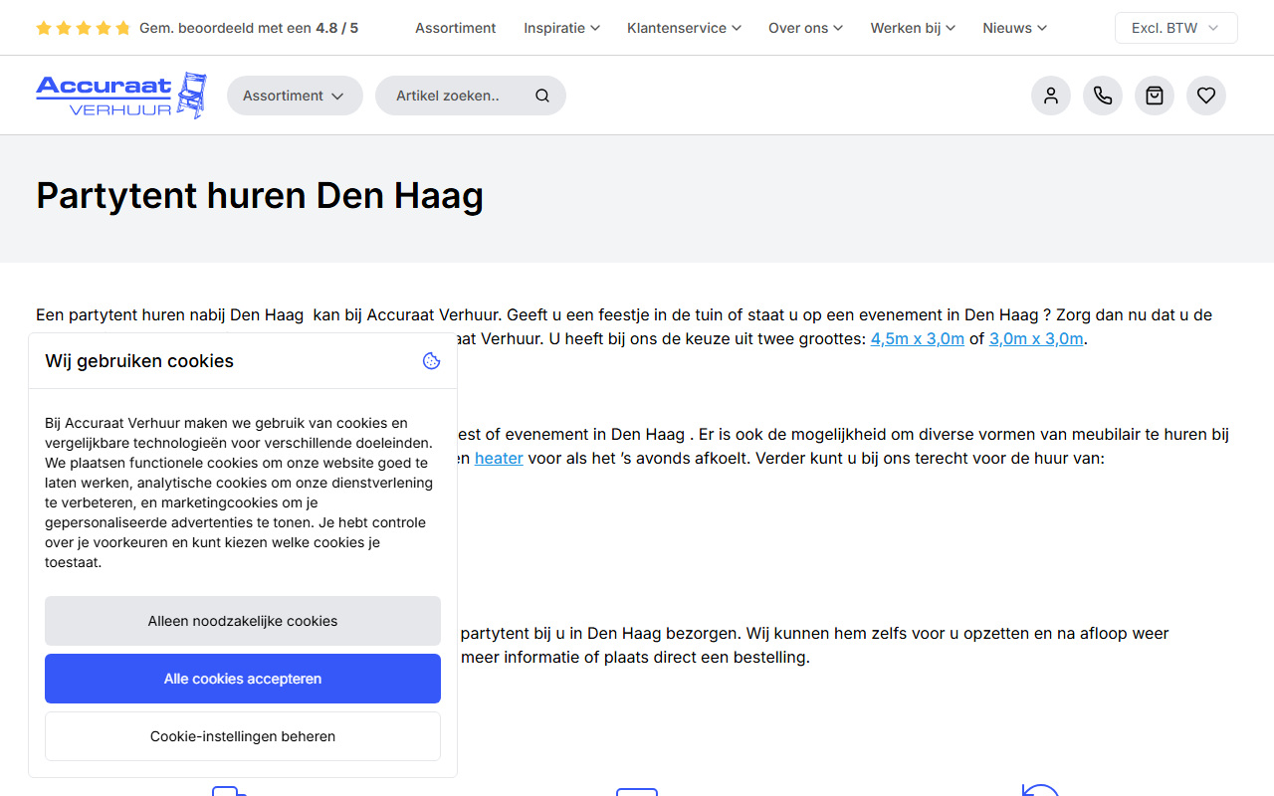Screen dimensions: 1274x796
Task: Click the five-star rating
Action: [84, 28]
